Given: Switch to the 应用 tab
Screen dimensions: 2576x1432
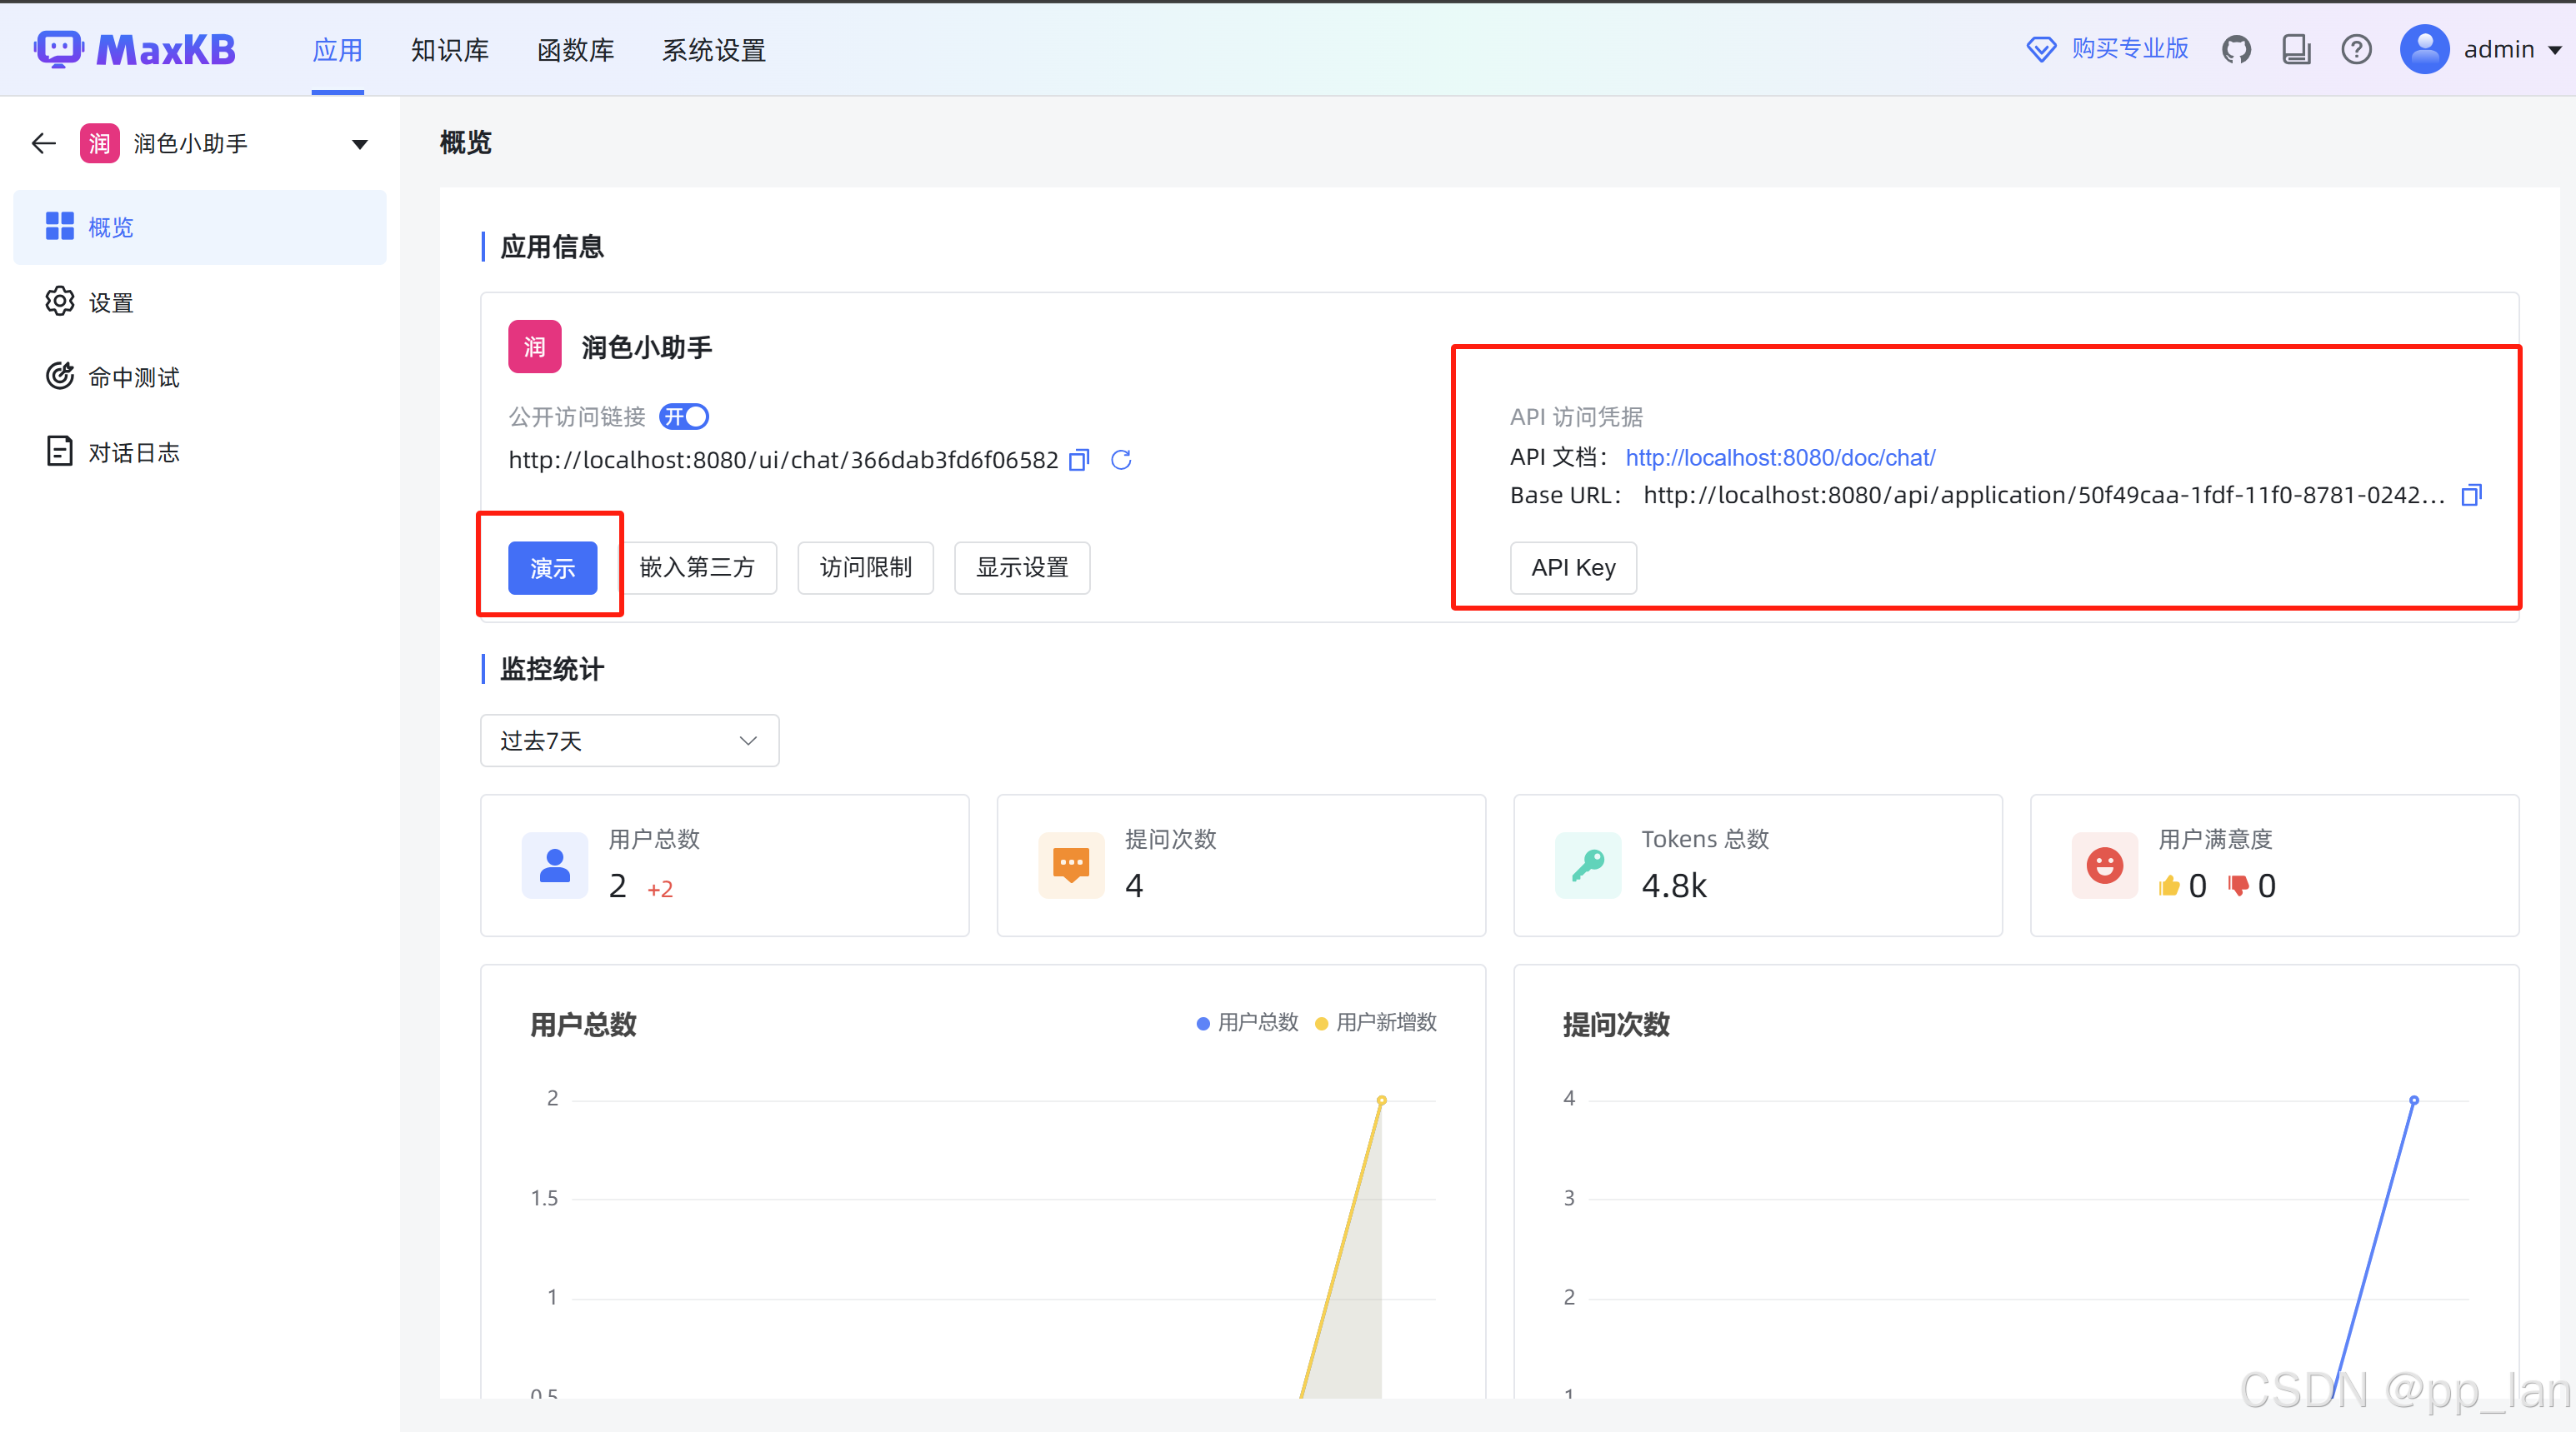Looking at the screenshot, I should tap(337, 50).
